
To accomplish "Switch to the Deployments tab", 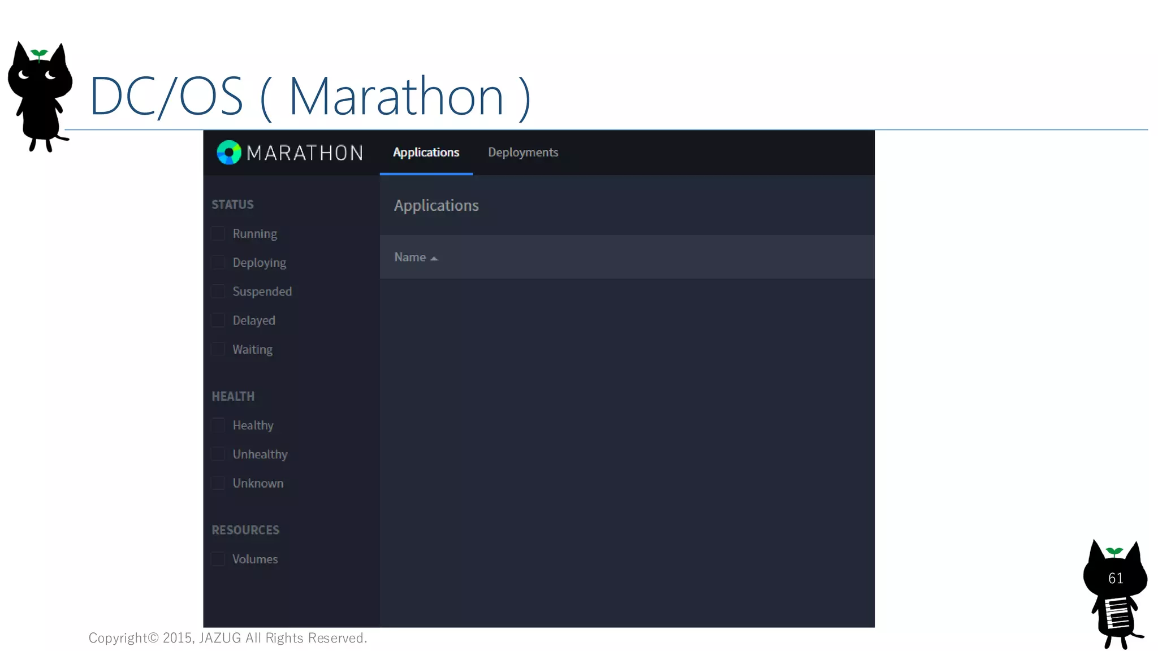I will (x=523, y=153).
